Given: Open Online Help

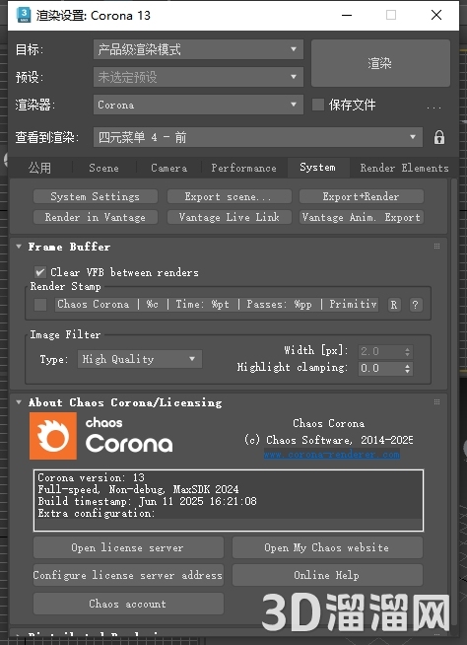Looking at the screenshot, I should (327, 575).
